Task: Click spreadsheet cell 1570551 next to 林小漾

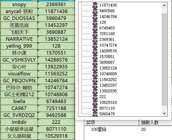Action: 56,53
